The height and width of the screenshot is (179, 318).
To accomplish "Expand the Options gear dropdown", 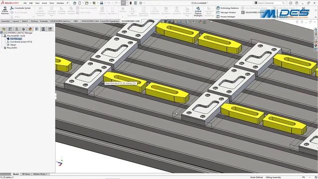I will click(x=144, y=3).
